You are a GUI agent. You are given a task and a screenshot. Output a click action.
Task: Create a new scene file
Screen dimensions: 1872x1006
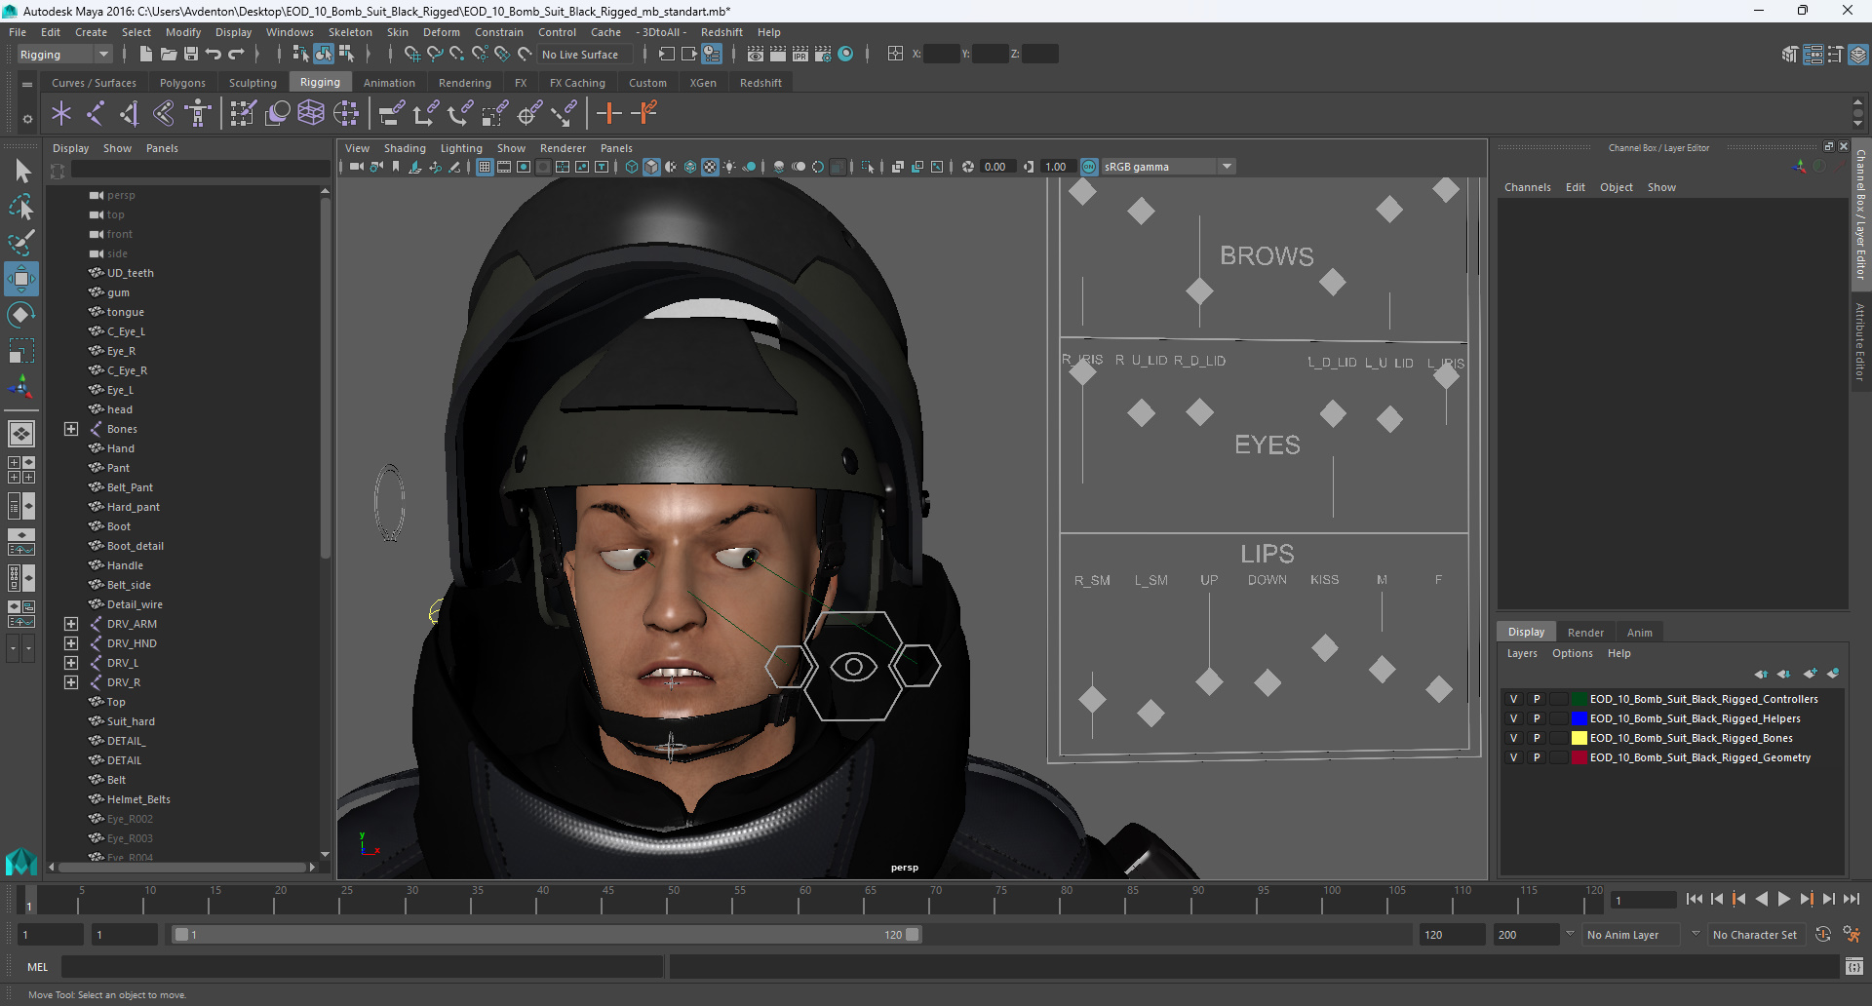[145, 55]
